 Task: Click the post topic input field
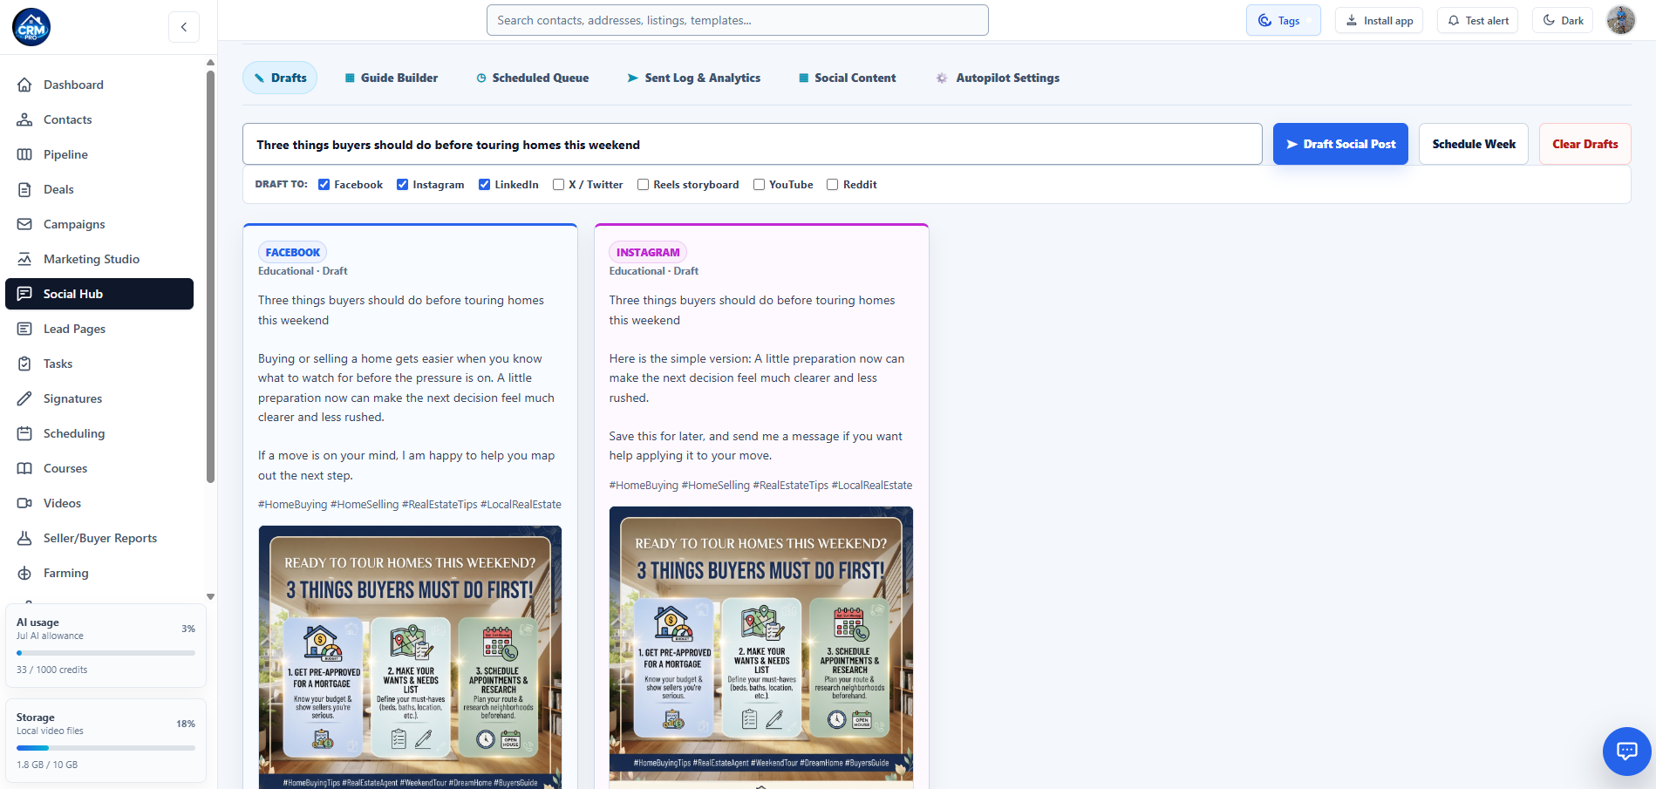[x=752, y=144]
